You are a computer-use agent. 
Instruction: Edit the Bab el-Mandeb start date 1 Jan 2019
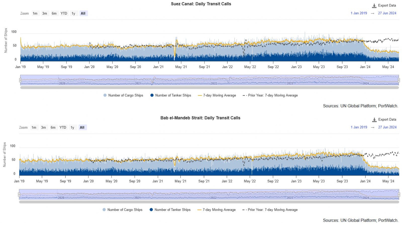click(359, 127)
